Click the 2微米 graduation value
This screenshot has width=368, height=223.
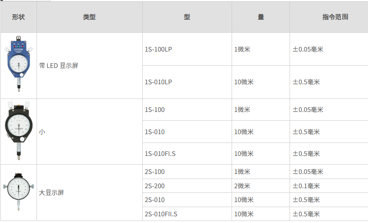[x=242, y=186]
